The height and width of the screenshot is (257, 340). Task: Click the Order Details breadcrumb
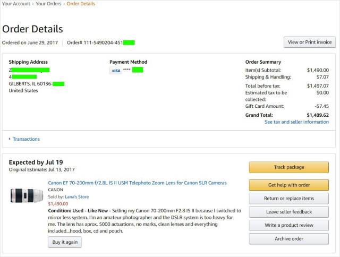(81, 4)
